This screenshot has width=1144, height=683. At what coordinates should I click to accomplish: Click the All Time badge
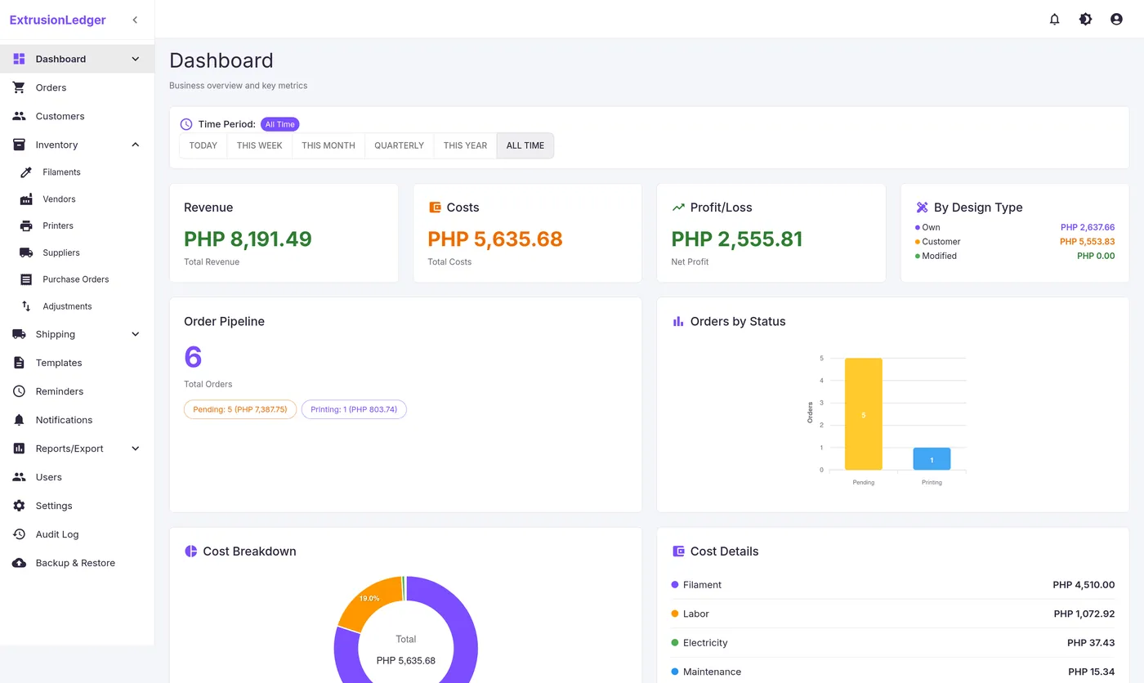tap(280, 124)
